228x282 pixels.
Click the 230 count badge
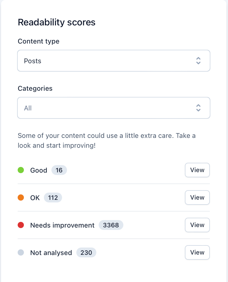point(86,253)
